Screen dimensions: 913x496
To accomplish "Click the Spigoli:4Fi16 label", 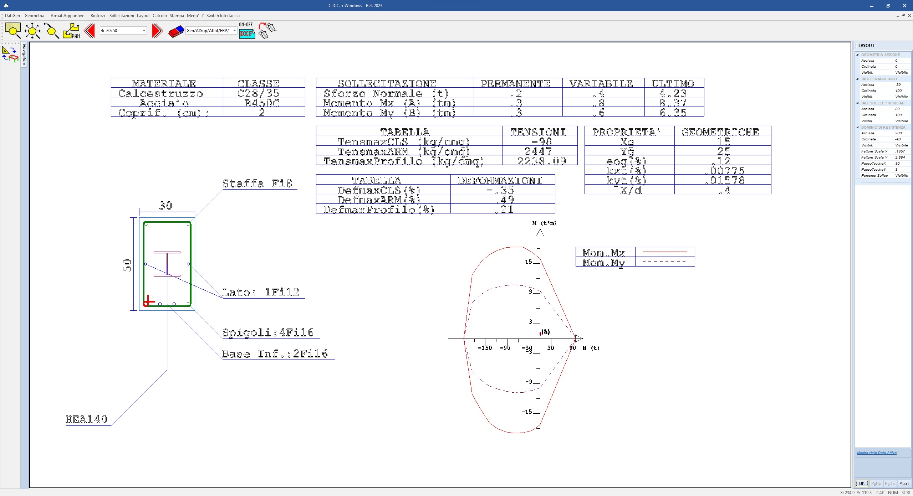I will click(268, 332).
